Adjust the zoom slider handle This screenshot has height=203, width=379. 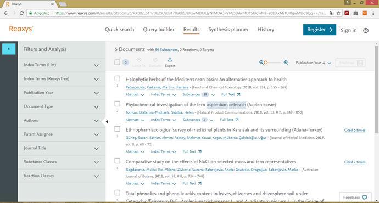pos(266,63)
